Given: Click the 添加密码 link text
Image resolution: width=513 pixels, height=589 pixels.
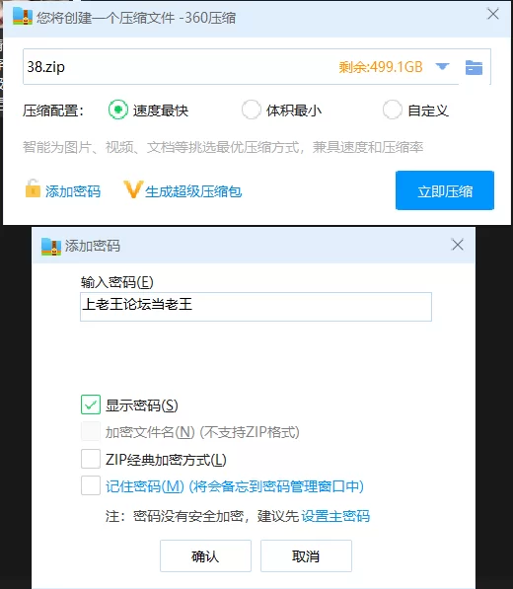Looking at the screenshot, I should pyautogui.click(x=73, y=191).
